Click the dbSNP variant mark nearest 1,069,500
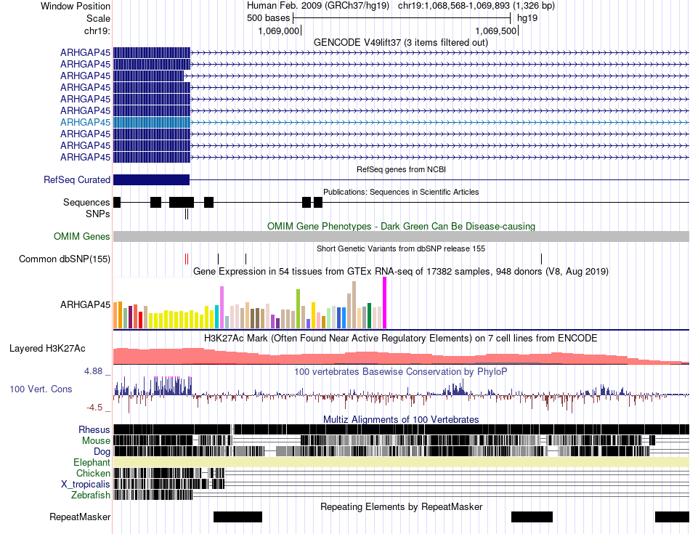The height and width of the screenshot is (534, 690). coord(541,259)
